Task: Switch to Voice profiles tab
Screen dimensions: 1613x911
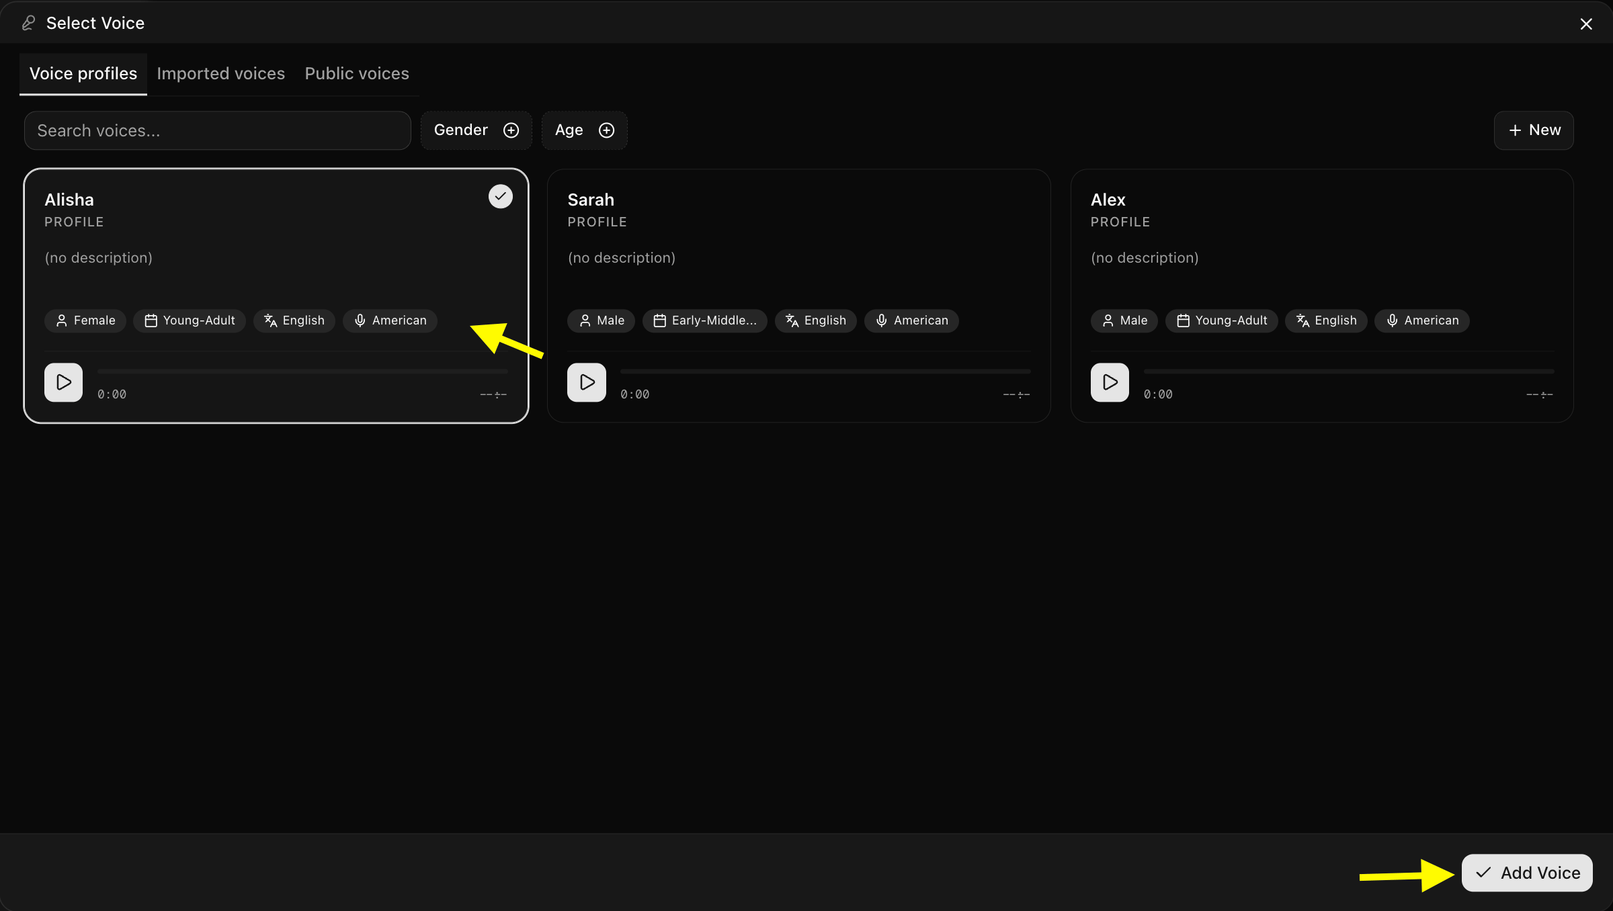Action: point(83,74)
